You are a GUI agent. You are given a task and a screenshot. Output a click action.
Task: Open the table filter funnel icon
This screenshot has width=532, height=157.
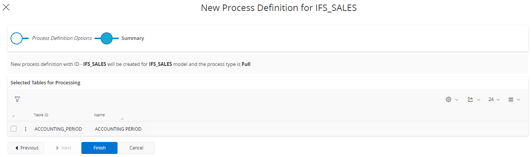click(17, 99)
